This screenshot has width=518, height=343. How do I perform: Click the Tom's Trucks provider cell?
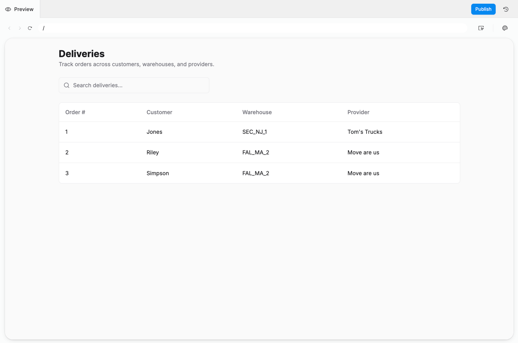[365, 132]
